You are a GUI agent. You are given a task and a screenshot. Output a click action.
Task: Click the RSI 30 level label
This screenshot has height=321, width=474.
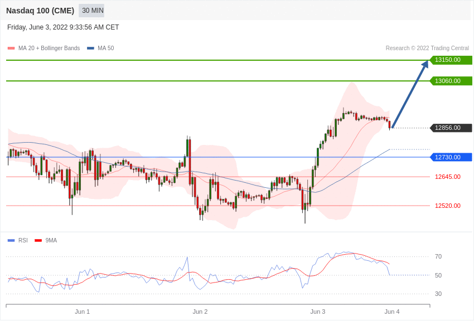click(x=438, y=294)
